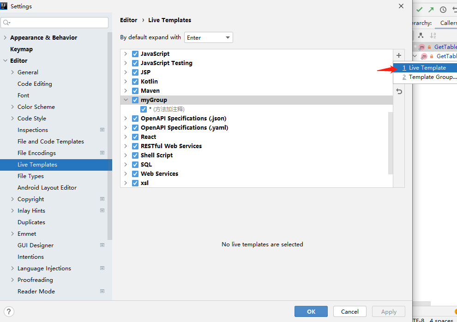Click the Copyright project scope icon
The width and height of the screenshot is (457, 322).
click(102, 199)
